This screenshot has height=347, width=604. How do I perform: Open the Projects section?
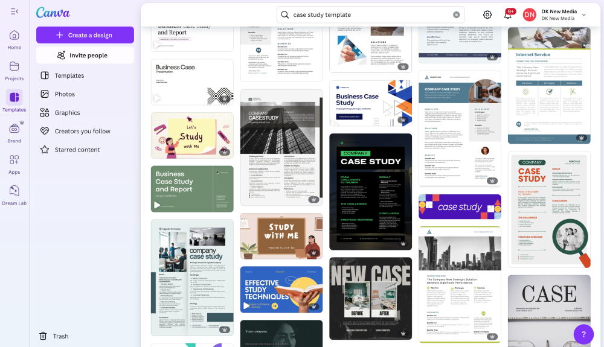14,71
